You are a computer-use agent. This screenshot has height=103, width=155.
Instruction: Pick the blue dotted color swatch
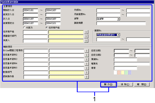point(130,73)
